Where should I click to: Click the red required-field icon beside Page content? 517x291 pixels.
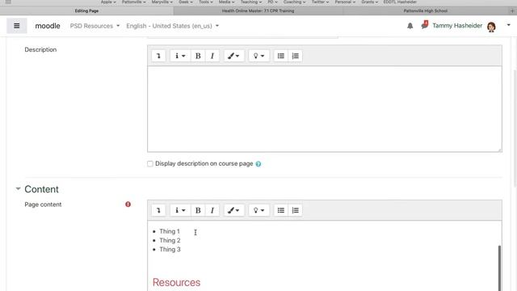pos(128,205)
